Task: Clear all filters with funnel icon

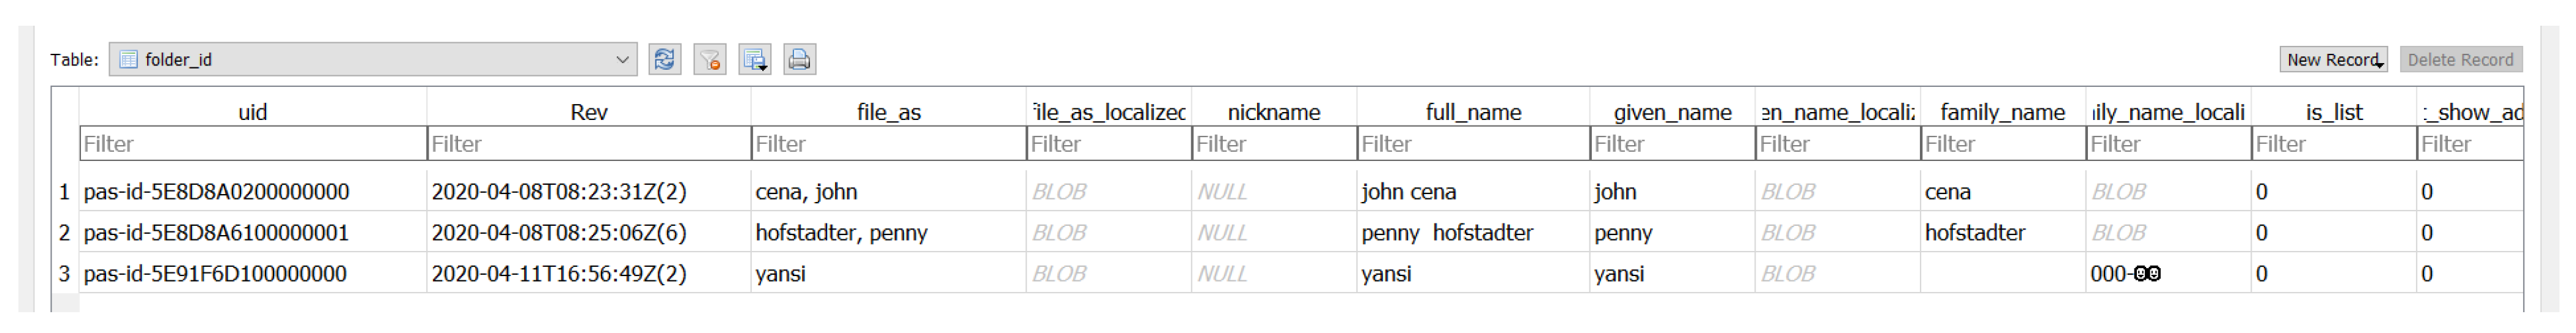Action: 709,60
